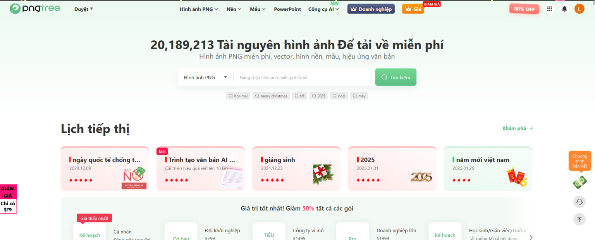The image size is (595, 240).
Task: Open the Công cụ AI menu
Action: [324, 9]
